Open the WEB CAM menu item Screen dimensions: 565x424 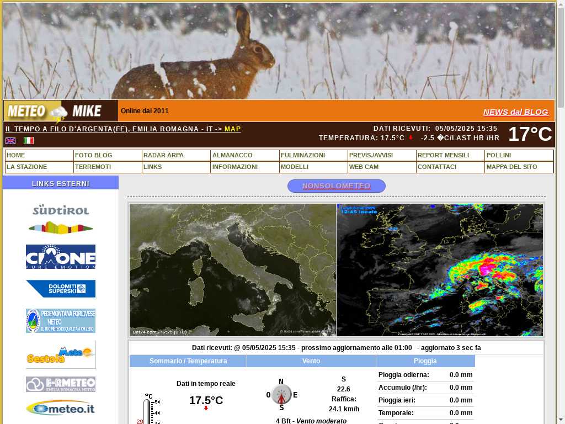point(382,167)
